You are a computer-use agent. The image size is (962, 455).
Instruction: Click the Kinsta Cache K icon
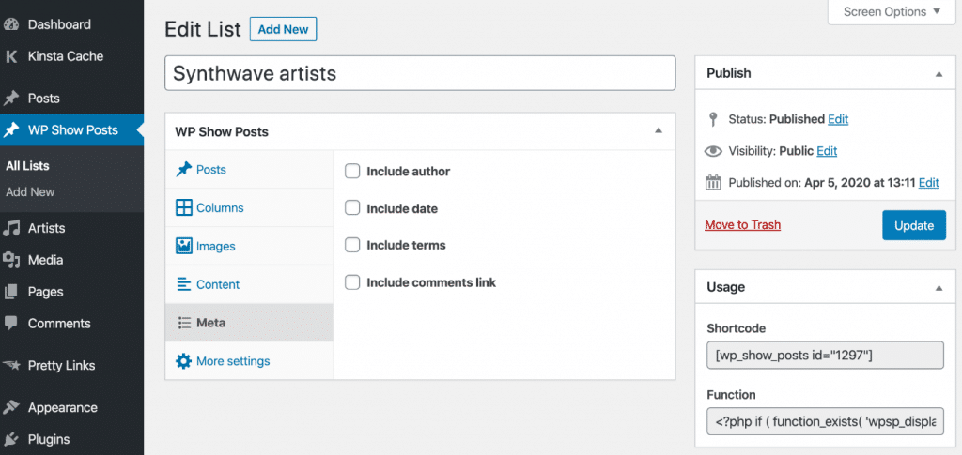pyautogui.click(x=11, y=56)
